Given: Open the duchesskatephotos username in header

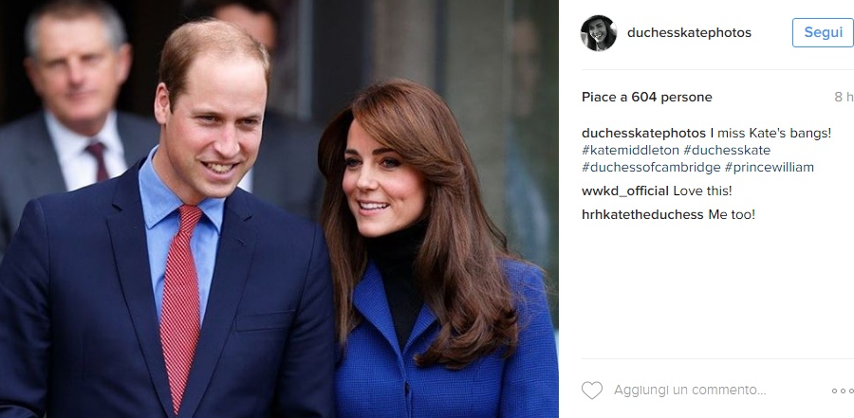Looking at the screenshot, I should [x=689, y=32].
